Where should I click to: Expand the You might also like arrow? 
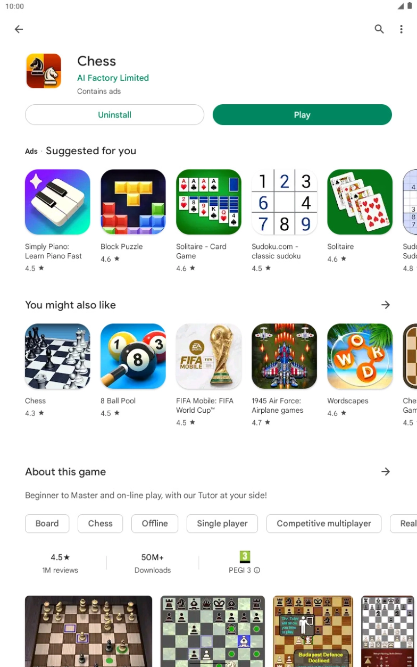[x=386, y=305]
